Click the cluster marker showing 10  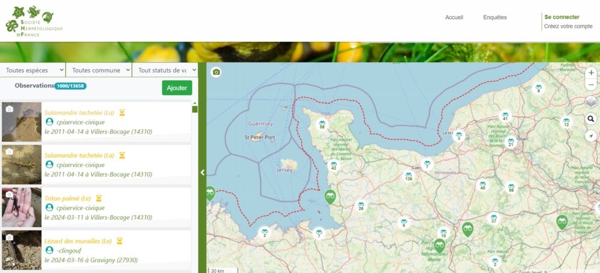[443, 233]
